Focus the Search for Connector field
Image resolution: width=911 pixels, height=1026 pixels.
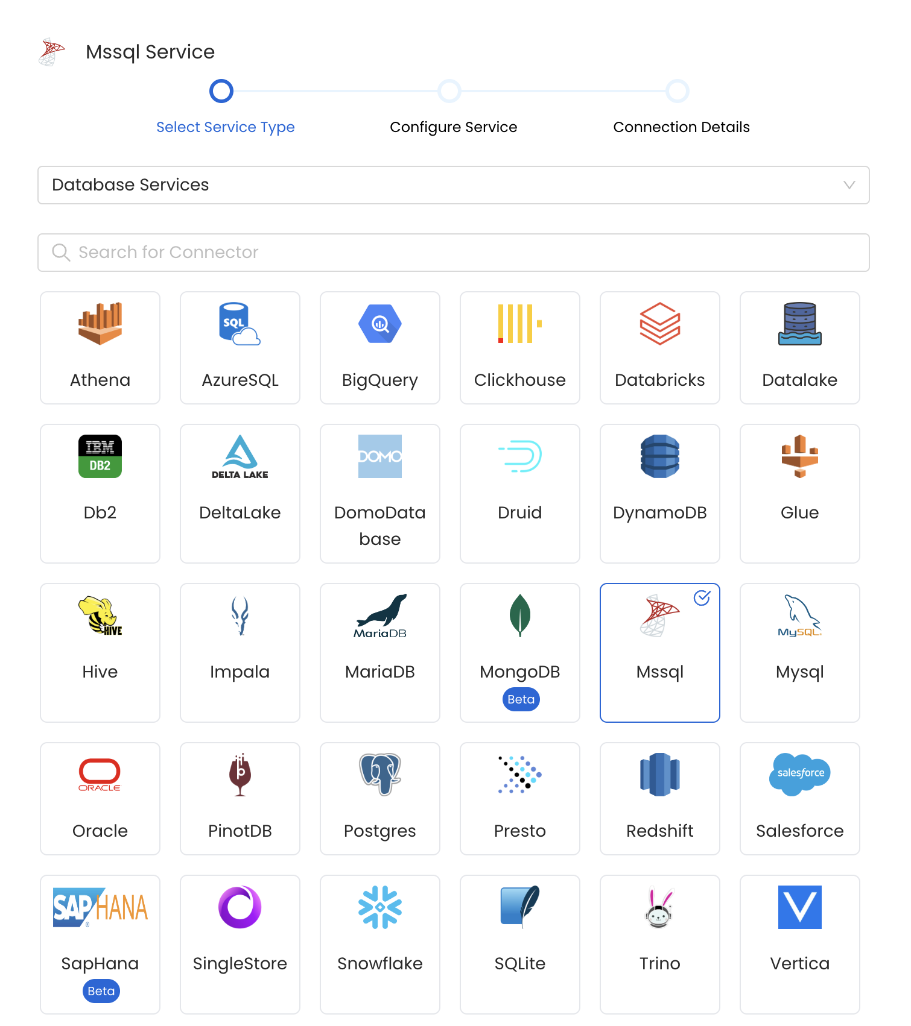coord(452,253)
